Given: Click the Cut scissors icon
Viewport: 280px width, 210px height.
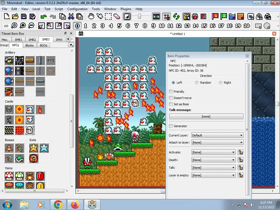Looking at the screenshot, I should 71,17.
